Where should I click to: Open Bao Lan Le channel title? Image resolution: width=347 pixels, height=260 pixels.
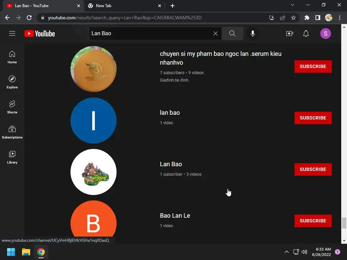pos(175,216)
